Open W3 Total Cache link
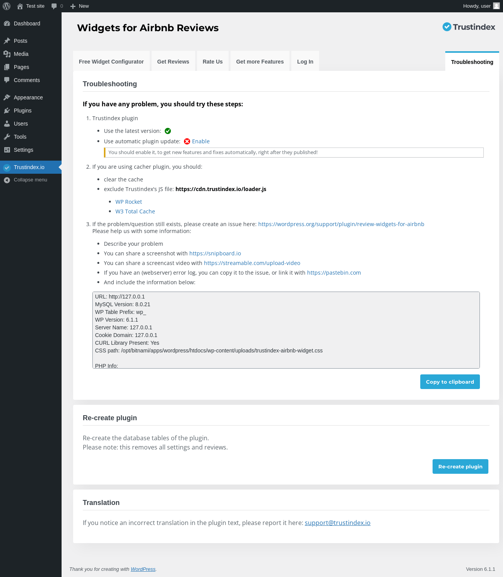The image size is (503, 577). (135, 211)
